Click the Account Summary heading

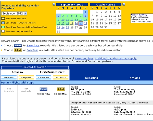[x=139, y=15]
